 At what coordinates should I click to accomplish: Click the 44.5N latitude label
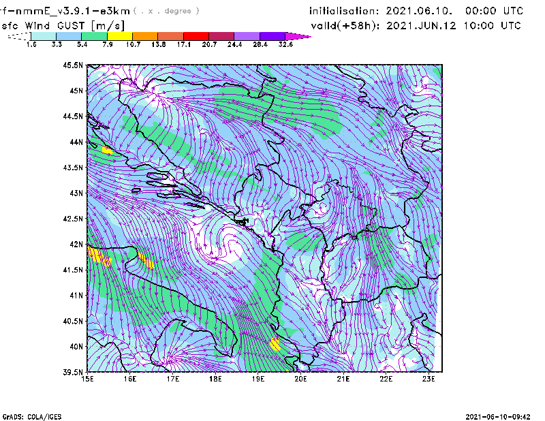point(73,116)
